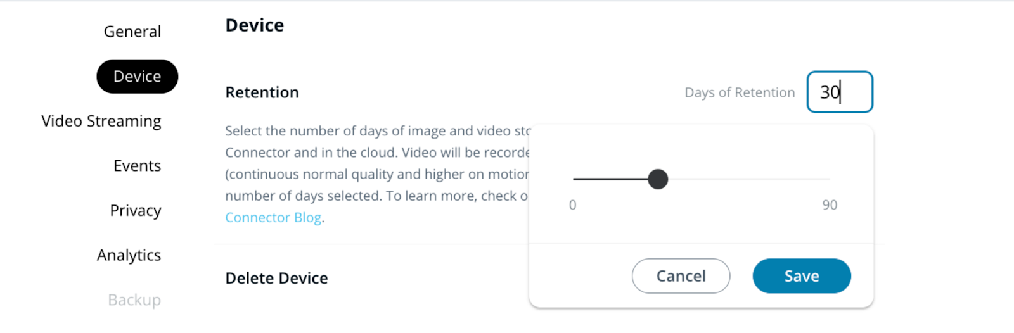Click the Days of Retention input field

click(839, 92)
